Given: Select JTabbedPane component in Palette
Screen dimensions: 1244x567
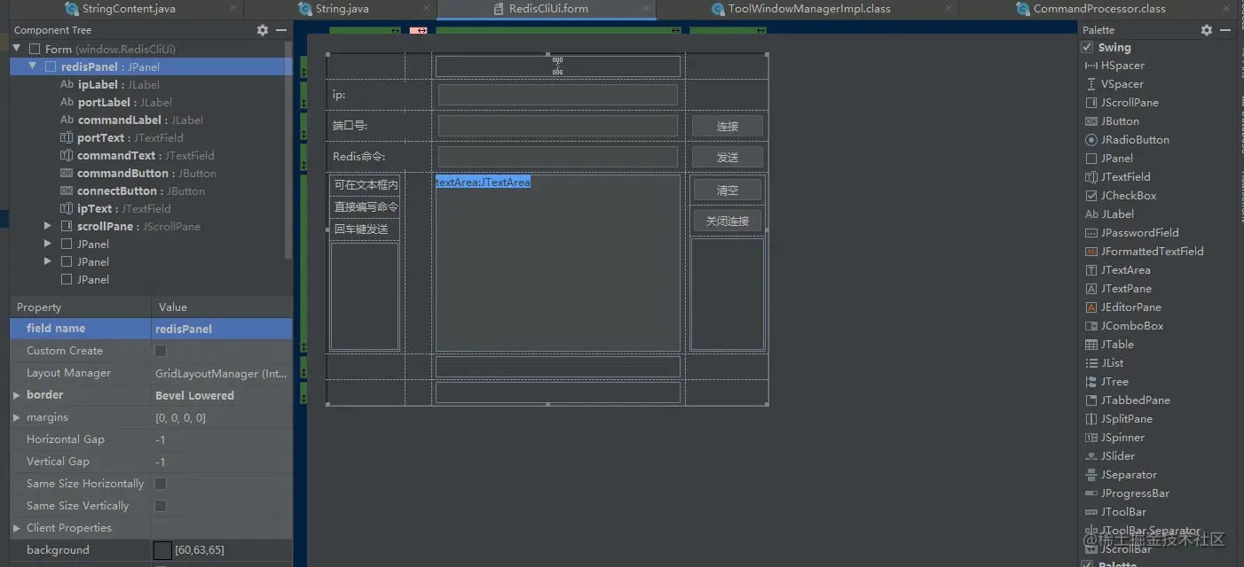Looking at the screenshot, I should pos(1128,400).
